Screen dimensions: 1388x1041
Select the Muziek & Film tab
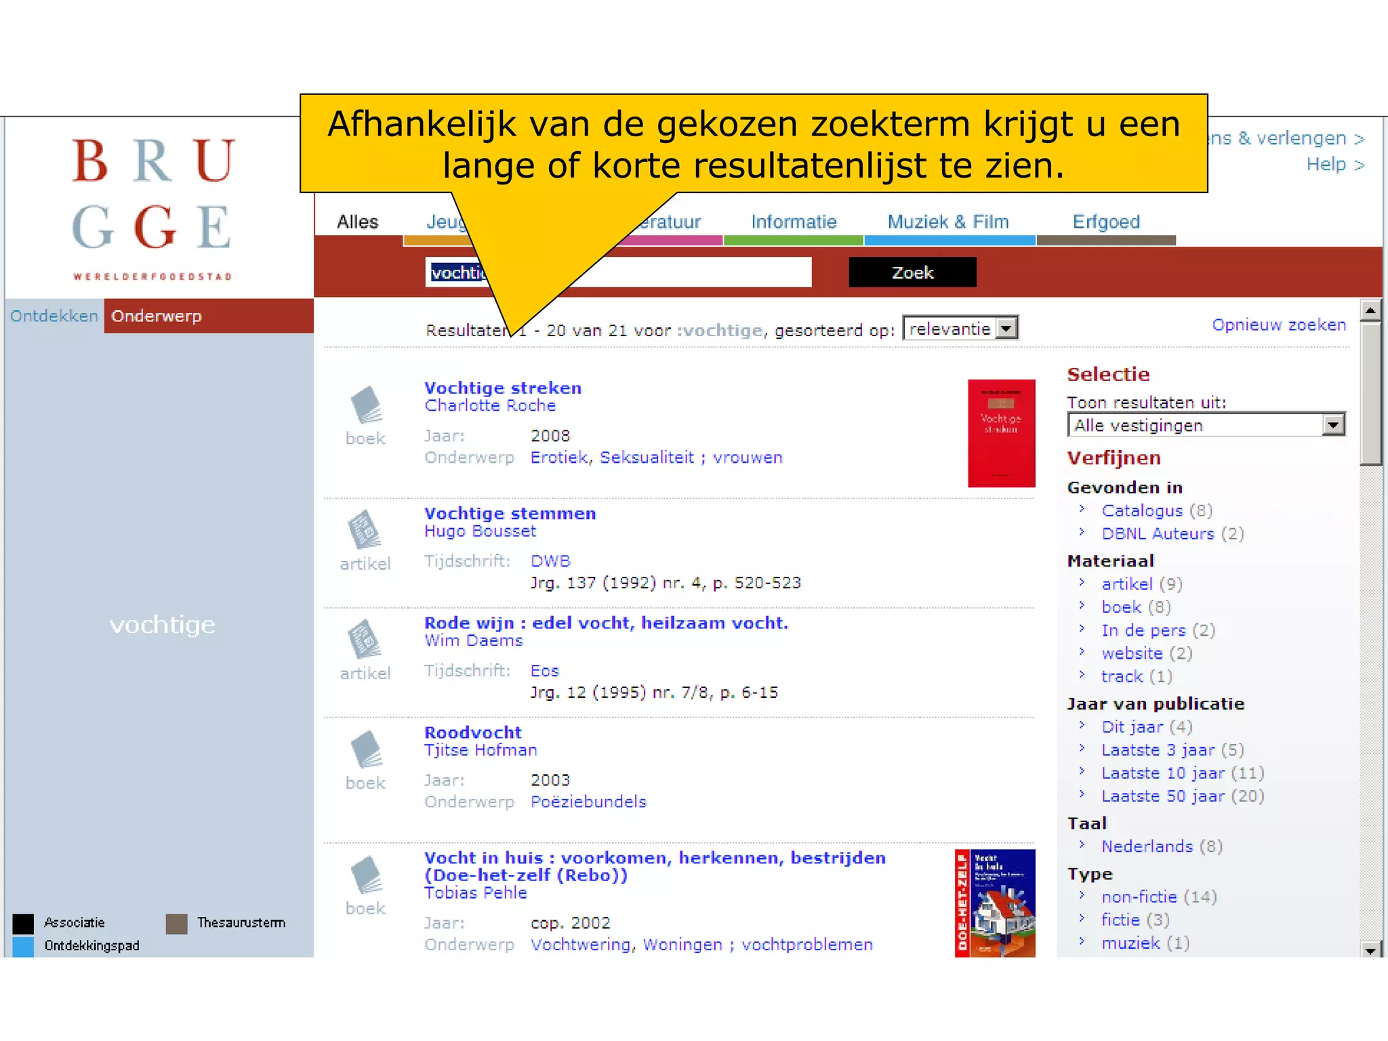pos(948,222)
